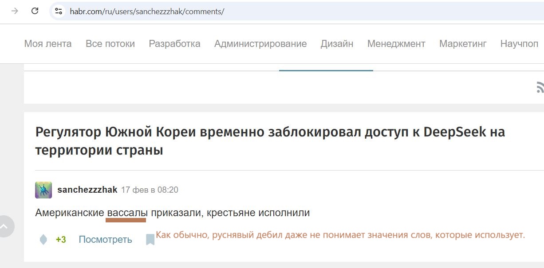Click the scroll-to-top round button
This screenshot has width=544, height=268.
(x=5, y=226)
